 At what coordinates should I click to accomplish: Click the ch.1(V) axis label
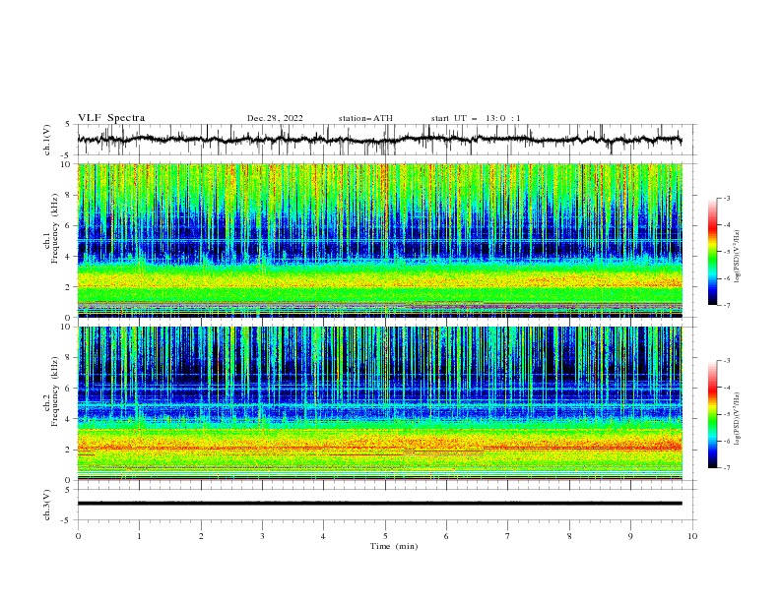[47, 140]
